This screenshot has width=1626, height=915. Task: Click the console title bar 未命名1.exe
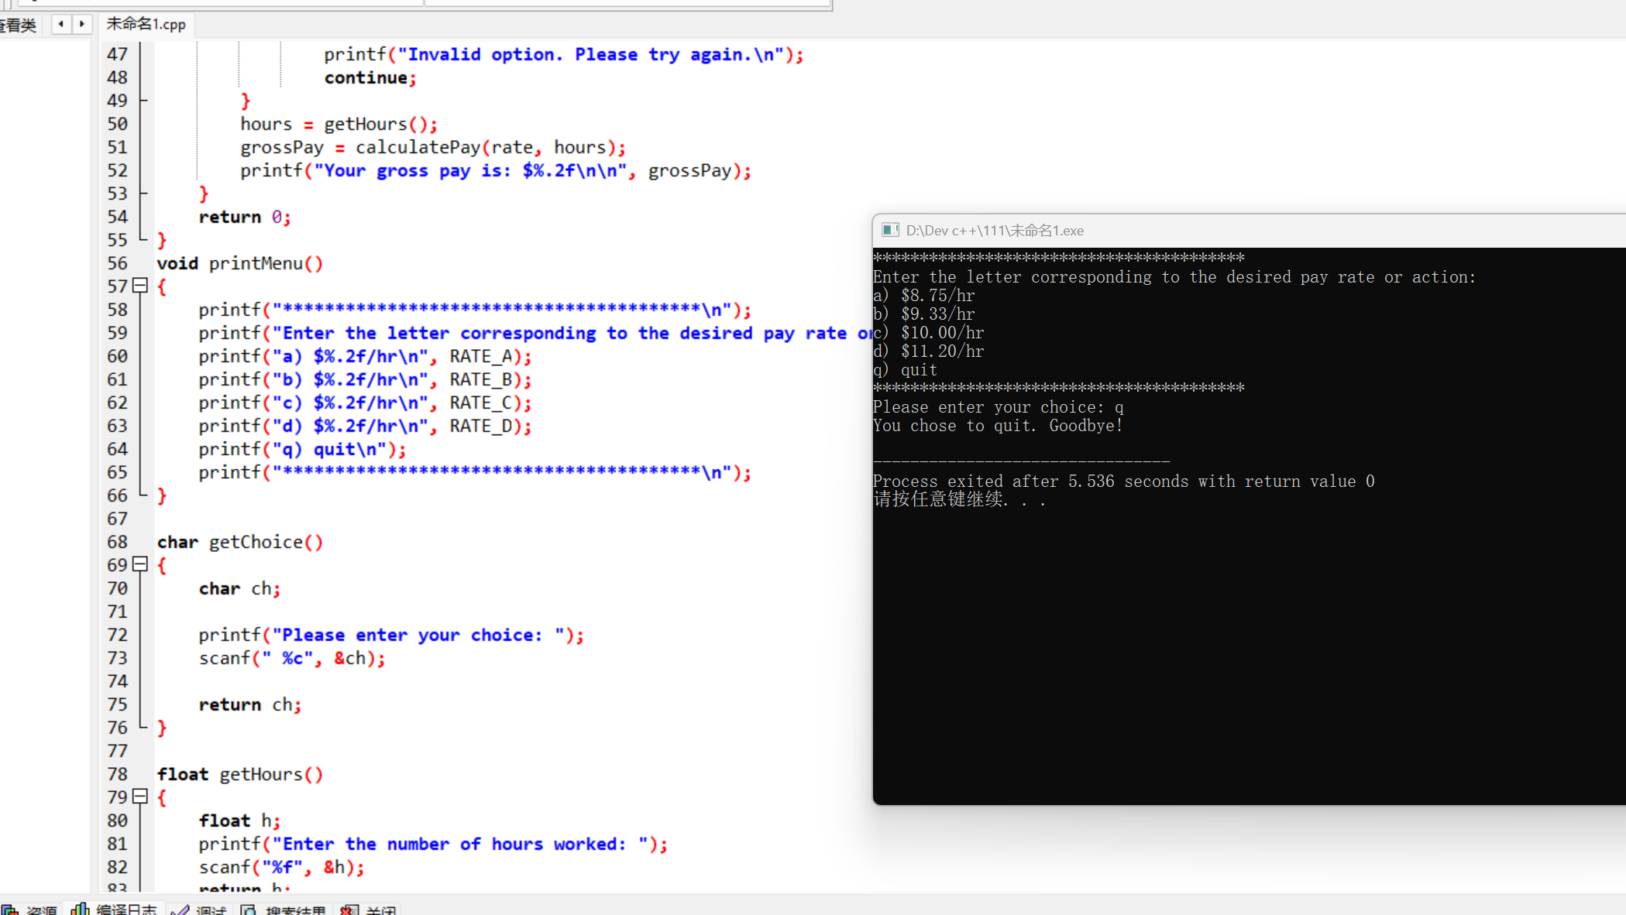pos(995,231)
